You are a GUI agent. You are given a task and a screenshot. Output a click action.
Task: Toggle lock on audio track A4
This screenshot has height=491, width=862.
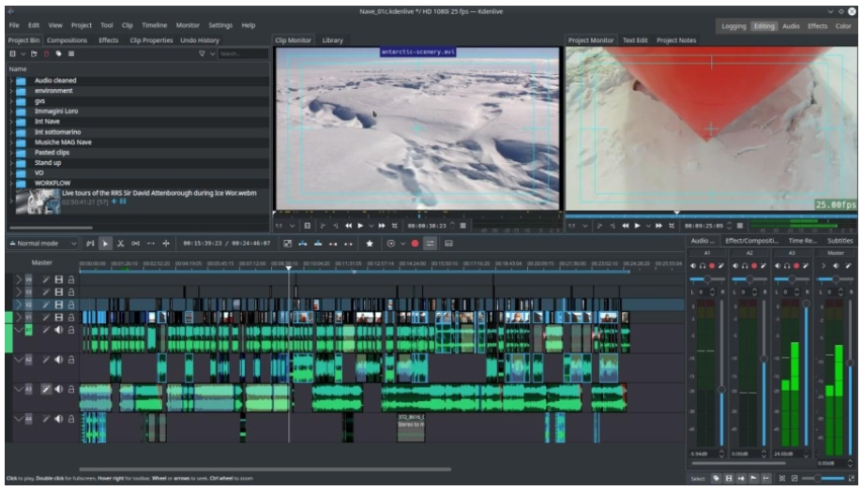tap(70, 419)
